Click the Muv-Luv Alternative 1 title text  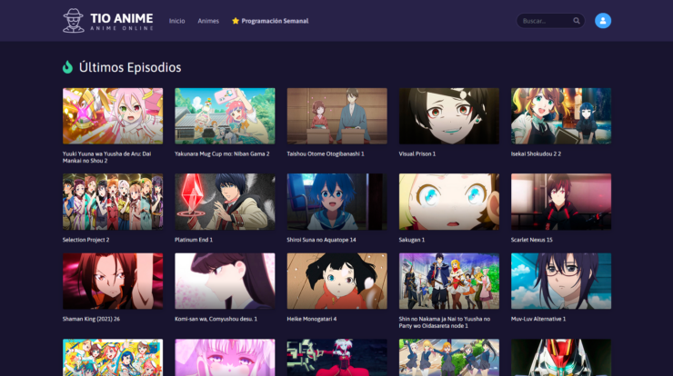point(538,319)
